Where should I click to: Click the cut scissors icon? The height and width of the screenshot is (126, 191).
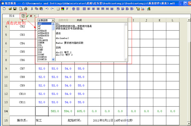pyautogui.click(x=32, y=9)
